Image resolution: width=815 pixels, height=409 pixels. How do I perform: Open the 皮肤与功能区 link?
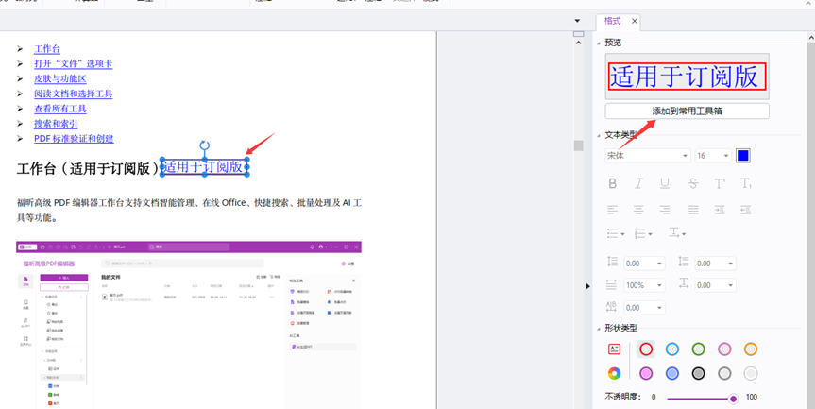[59, 78]
